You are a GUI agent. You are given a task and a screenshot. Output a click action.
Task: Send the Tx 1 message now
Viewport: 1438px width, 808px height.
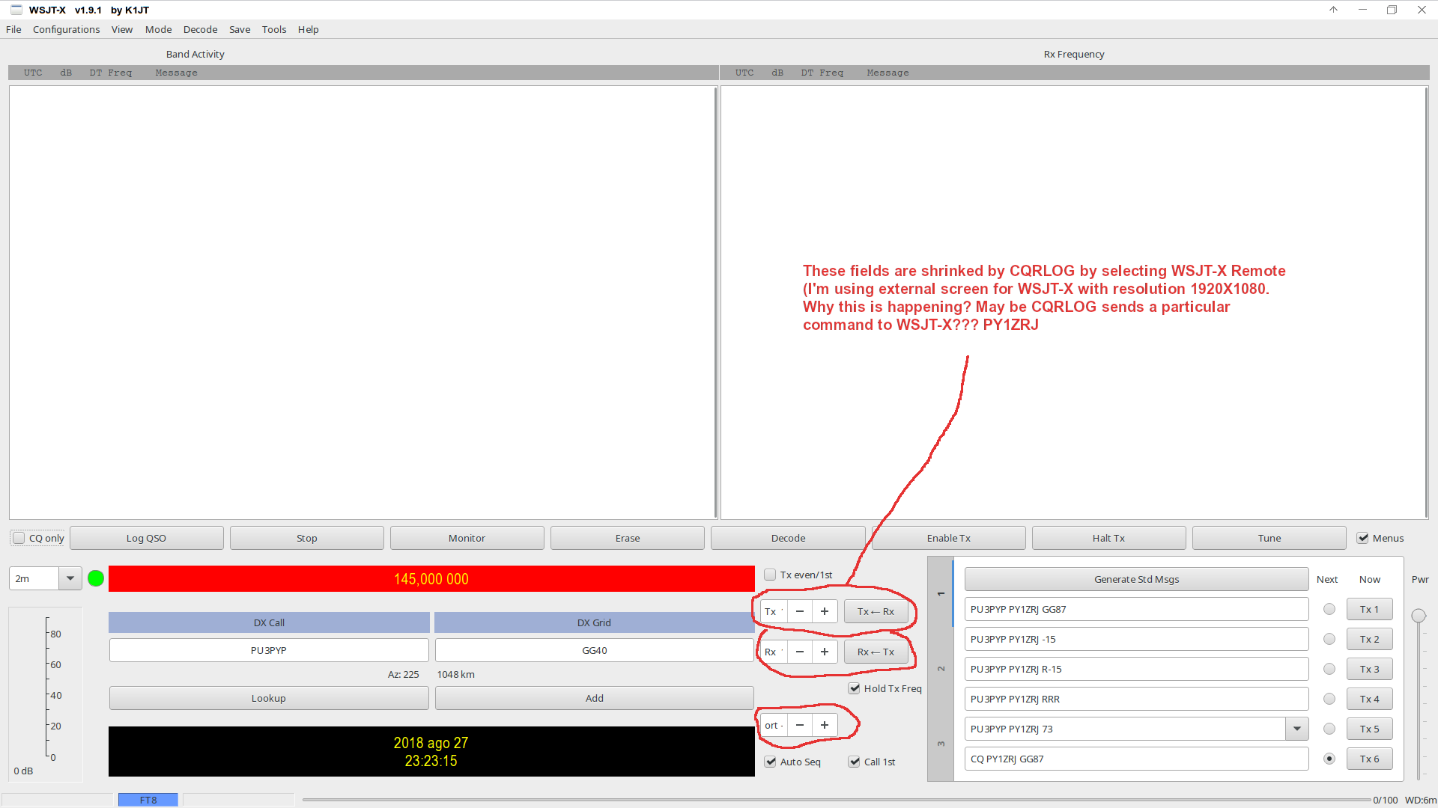point(1369,609)
